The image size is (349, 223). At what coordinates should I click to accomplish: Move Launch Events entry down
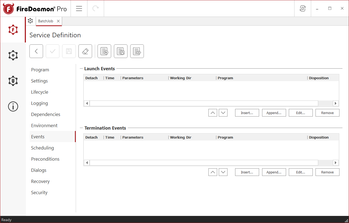[223, 113]
